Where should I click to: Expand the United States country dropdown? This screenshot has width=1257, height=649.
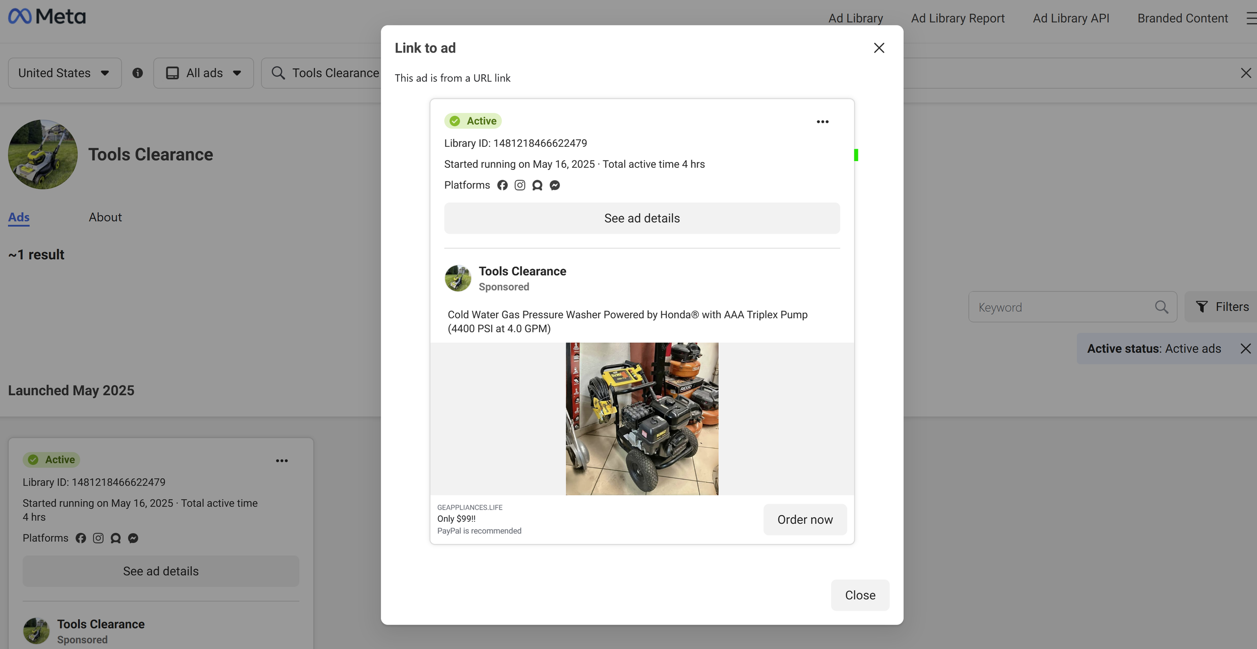pos(65,73)
